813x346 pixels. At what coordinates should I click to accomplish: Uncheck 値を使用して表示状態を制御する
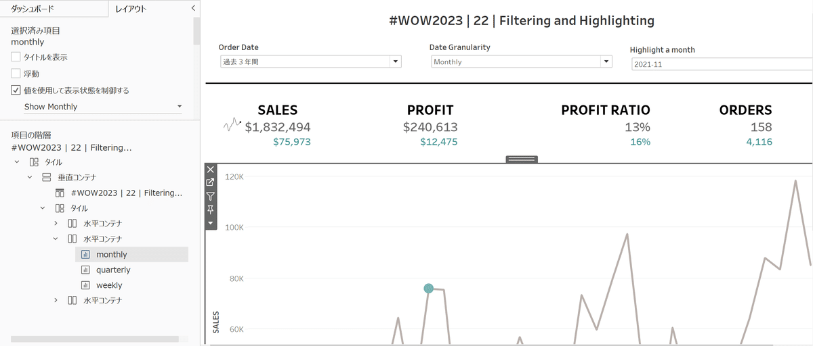(16, 90)
